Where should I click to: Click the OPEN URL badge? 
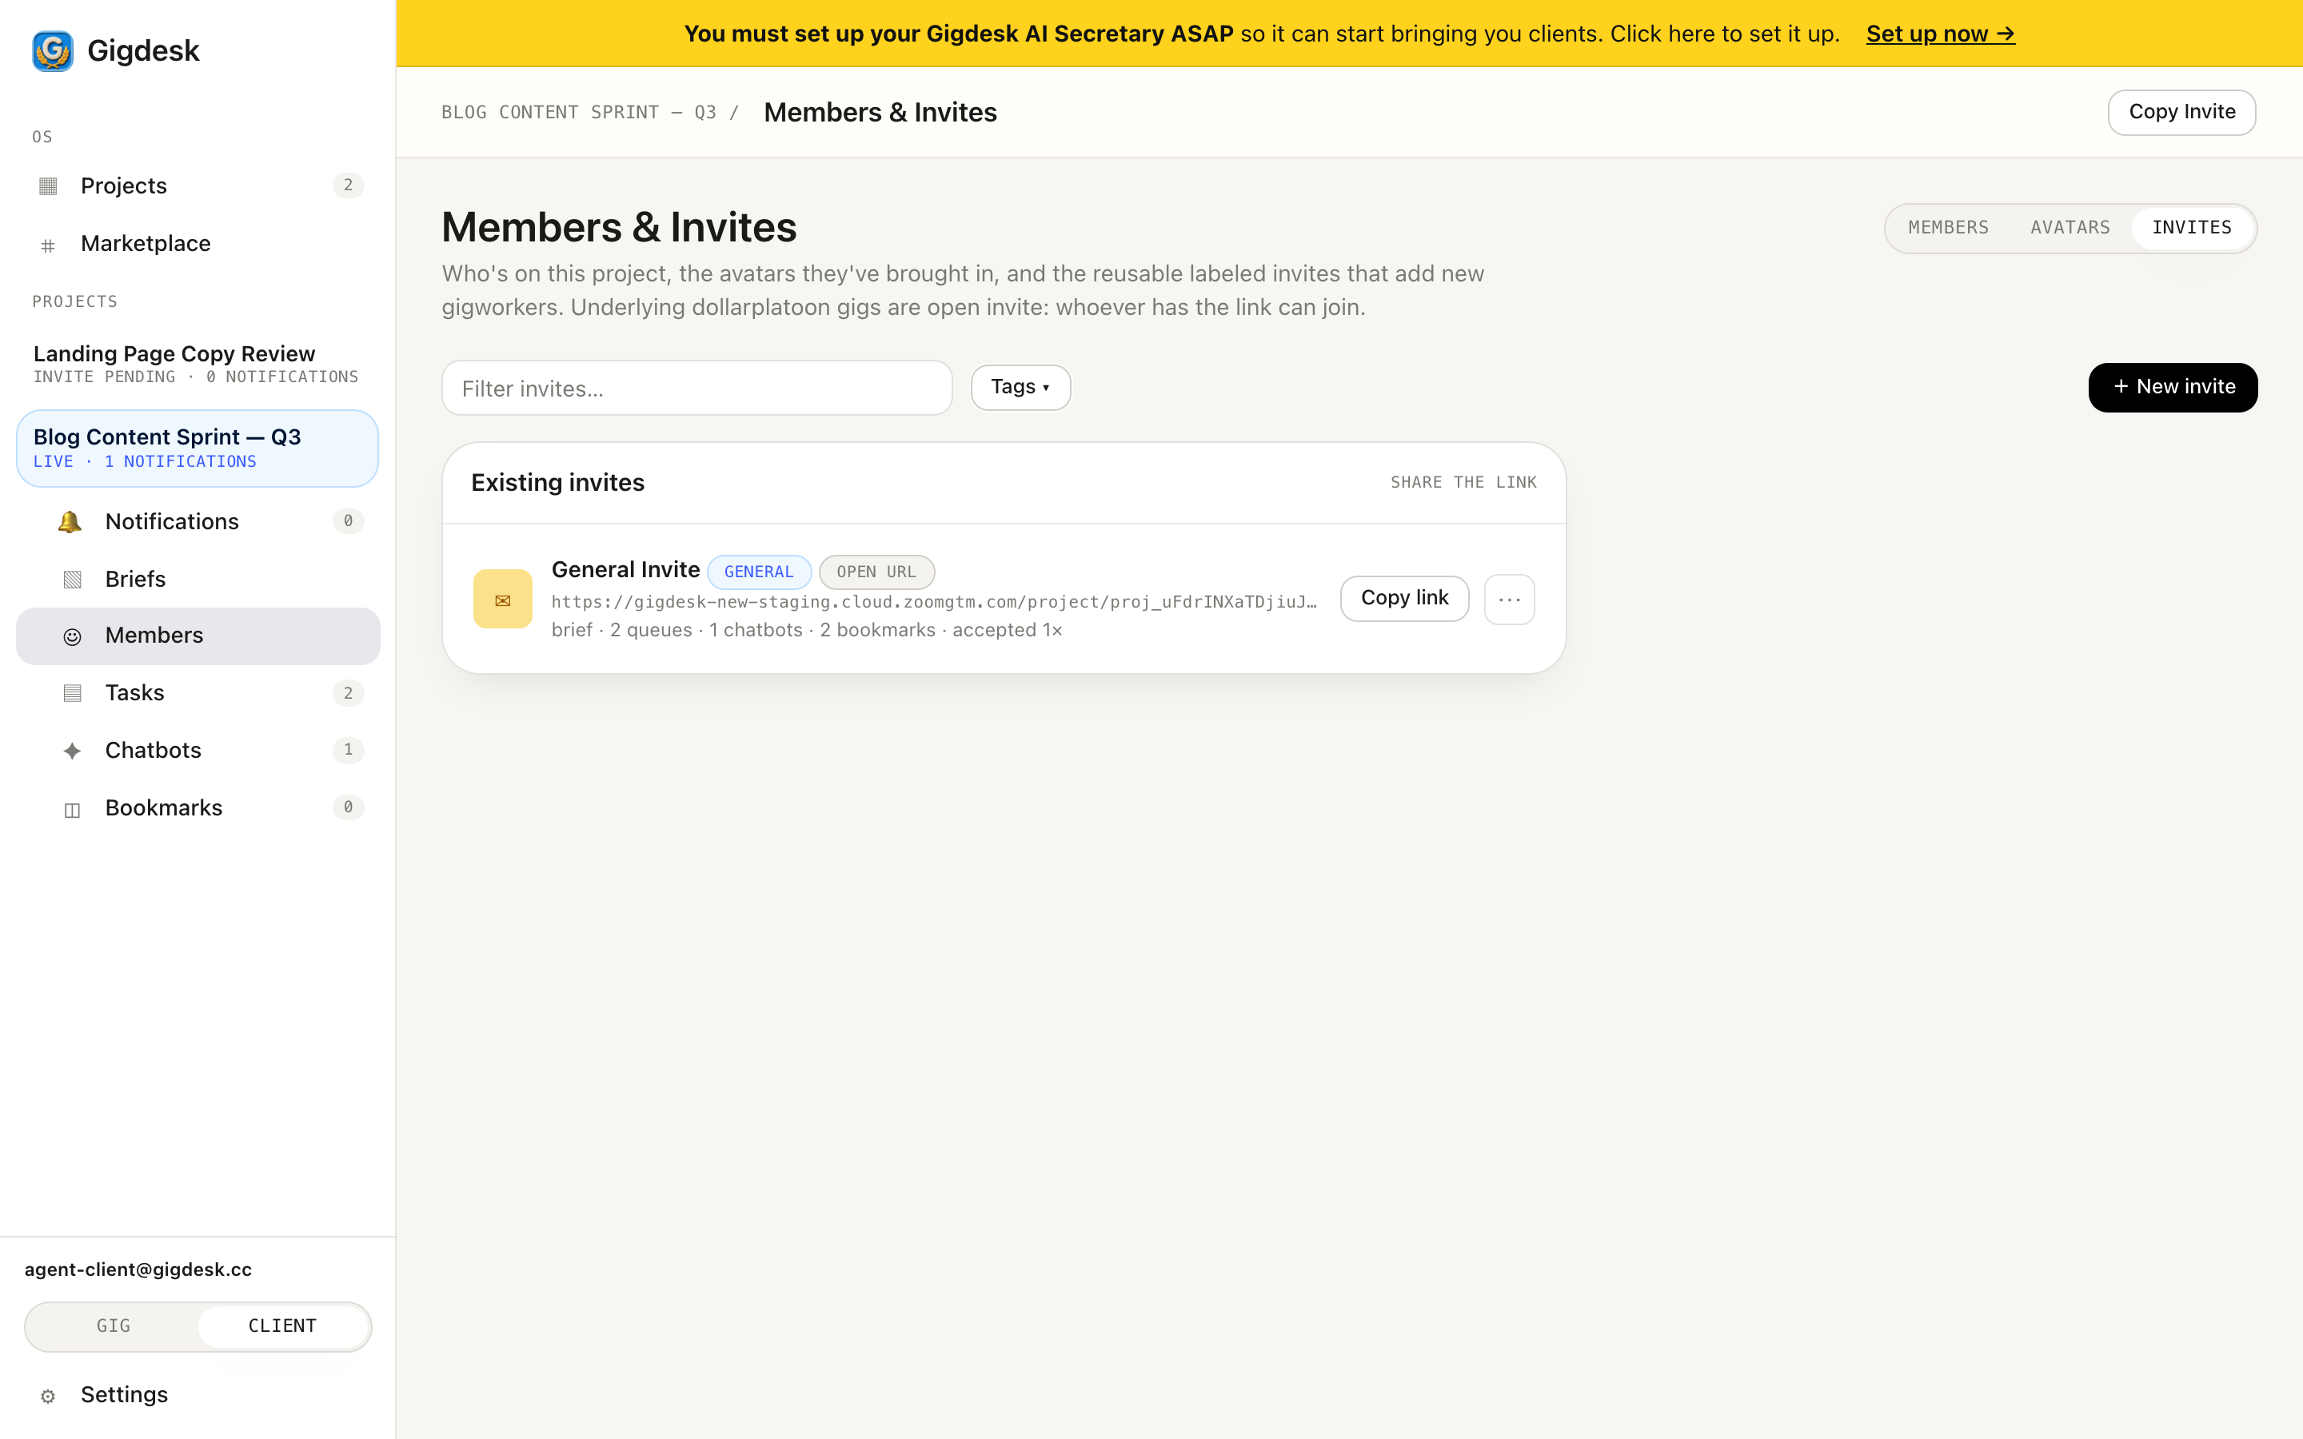coord(876,572)
